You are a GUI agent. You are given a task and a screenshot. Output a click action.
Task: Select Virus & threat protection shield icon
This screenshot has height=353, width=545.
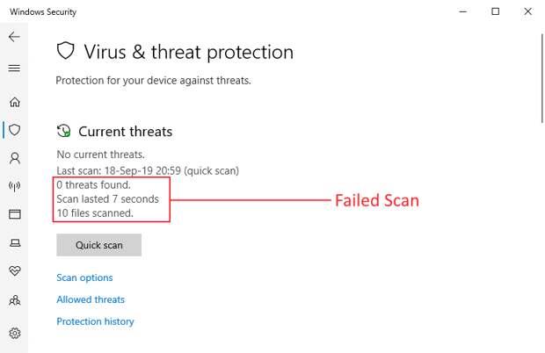(14, 130)
